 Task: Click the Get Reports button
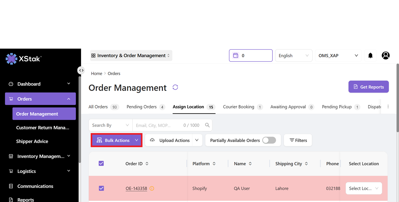pos(368,87)
